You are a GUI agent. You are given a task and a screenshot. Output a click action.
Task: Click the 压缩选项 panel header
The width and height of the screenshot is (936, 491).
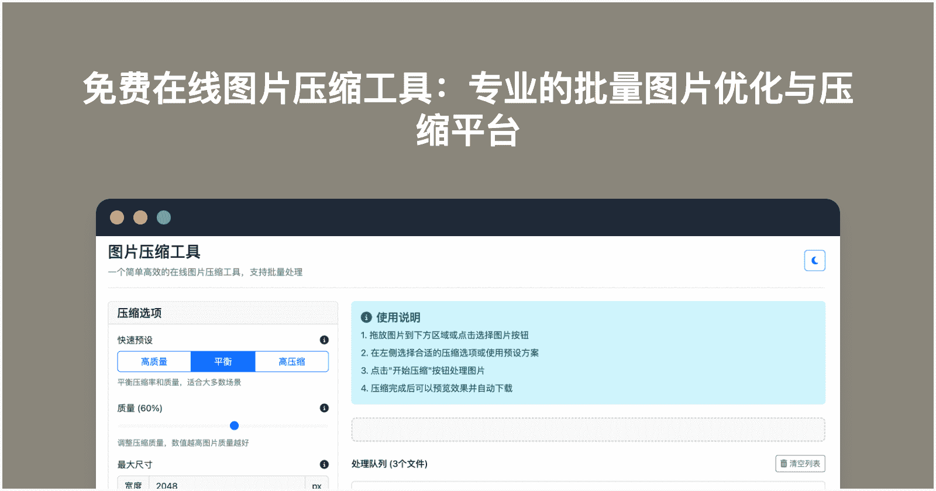(223, 313)
